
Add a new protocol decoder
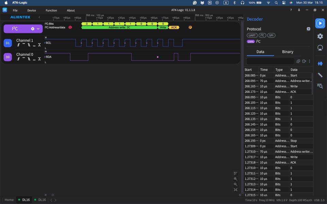click(308, 29)
